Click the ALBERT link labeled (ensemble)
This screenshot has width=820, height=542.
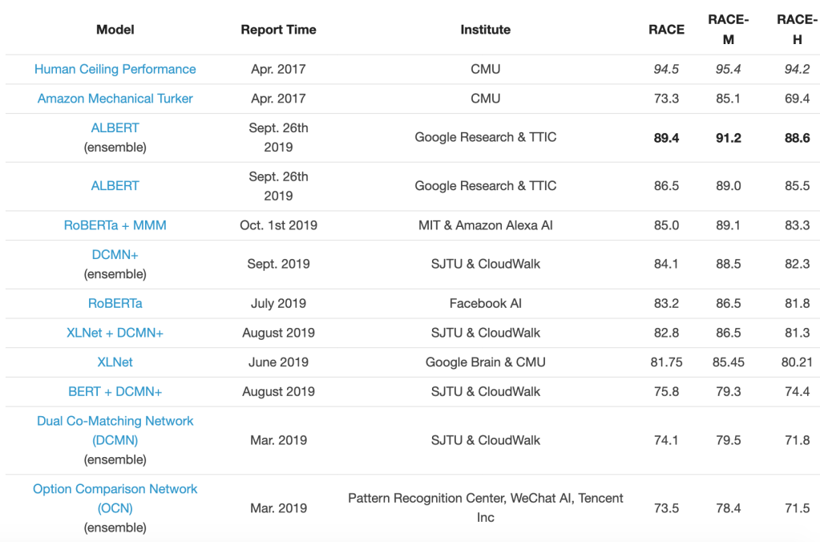point(115,128)
